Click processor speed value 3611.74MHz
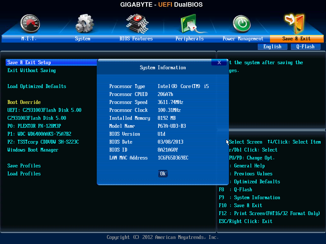This screenshot has width=326, height=244. [x=171, y=102]
